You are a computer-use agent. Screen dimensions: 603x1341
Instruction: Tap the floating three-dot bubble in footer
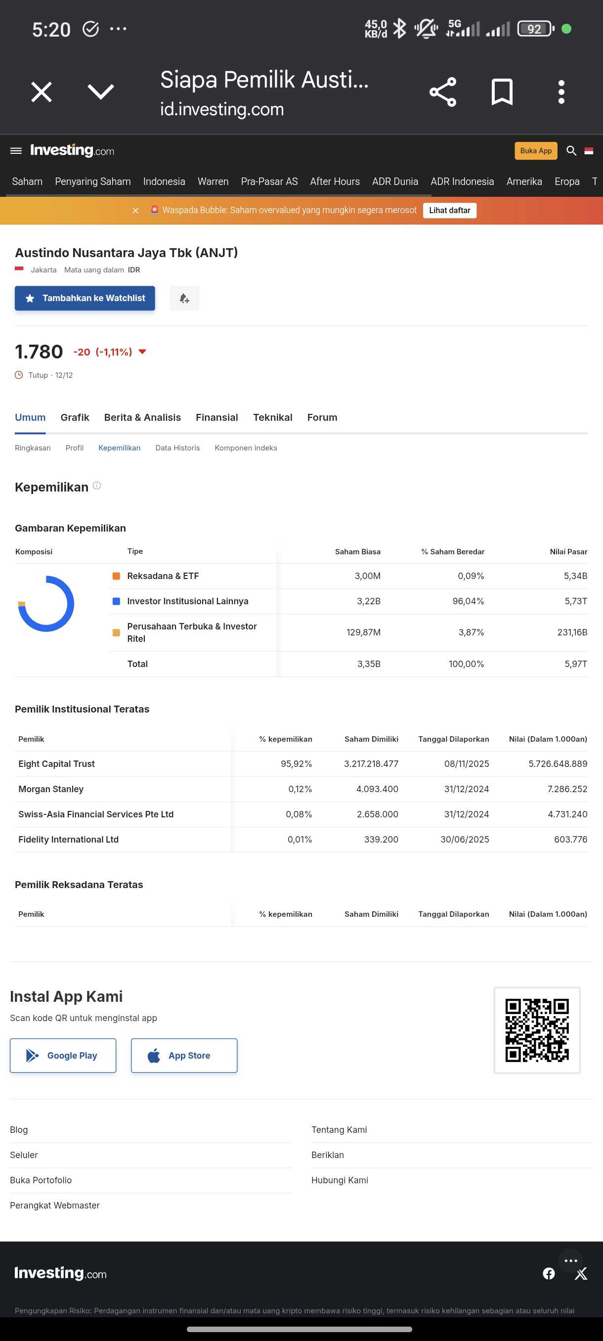[571, 1261]
